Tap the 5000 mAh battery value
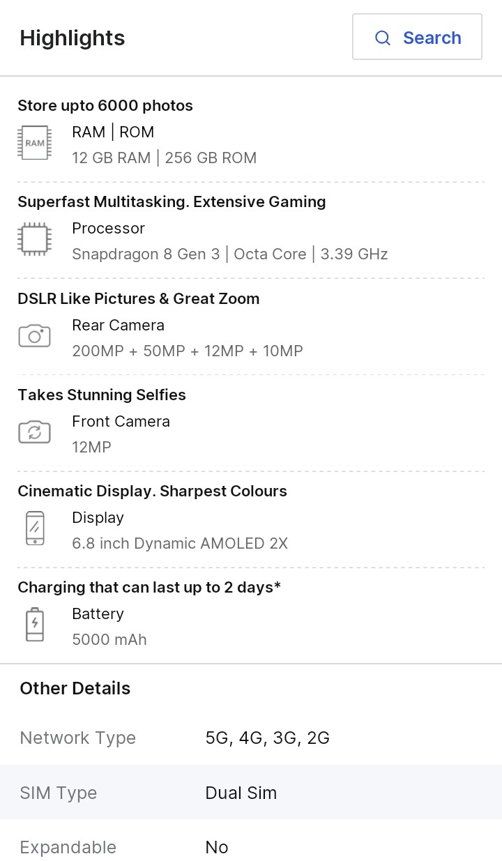 point(109,639)
